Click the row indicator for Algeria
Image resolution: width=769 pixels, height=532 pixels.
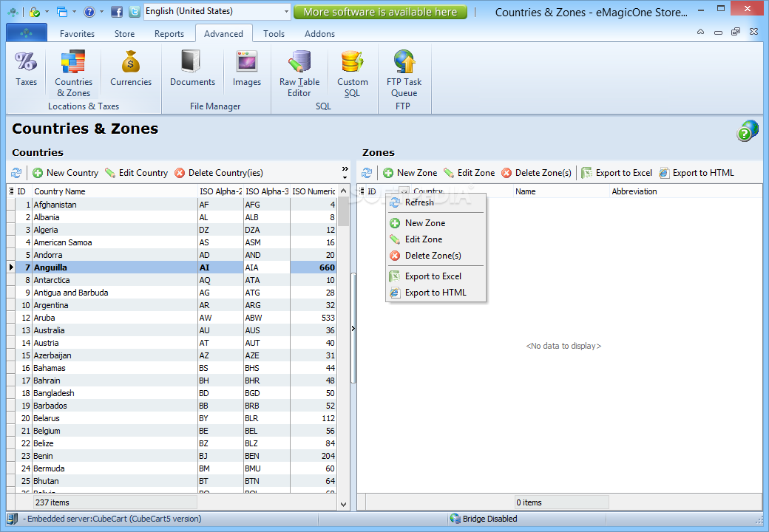point(11,230)
